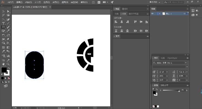Image resolution: width=202 pixels, height=109 pixels.
Task: Open workspace switcher 基本功能
Action: [x=155, y=2]
